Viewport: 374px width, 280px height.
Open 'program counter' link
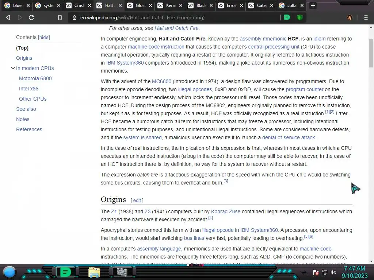pyautogui.click(x=305, y=90)
